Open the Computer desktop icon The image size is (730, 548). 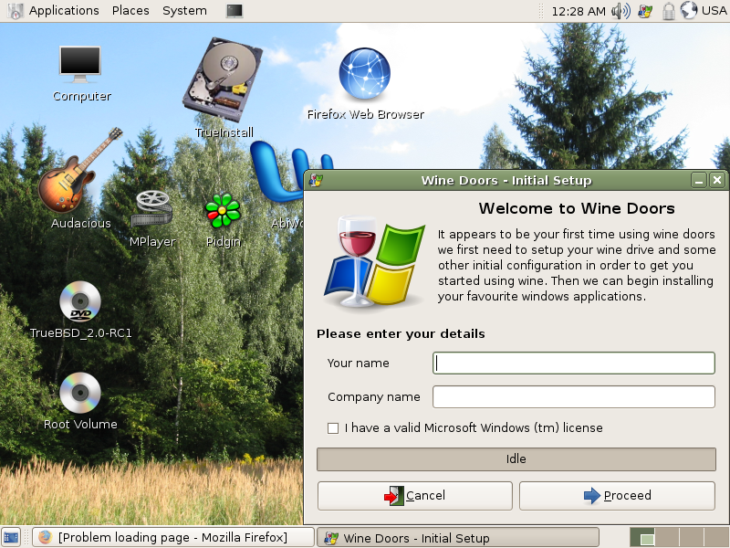coord(80,65)
